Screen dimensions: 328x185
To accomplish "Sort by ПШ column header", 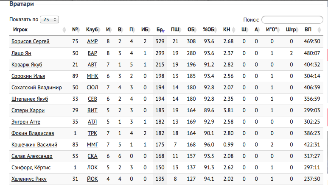I will point(175,30).
